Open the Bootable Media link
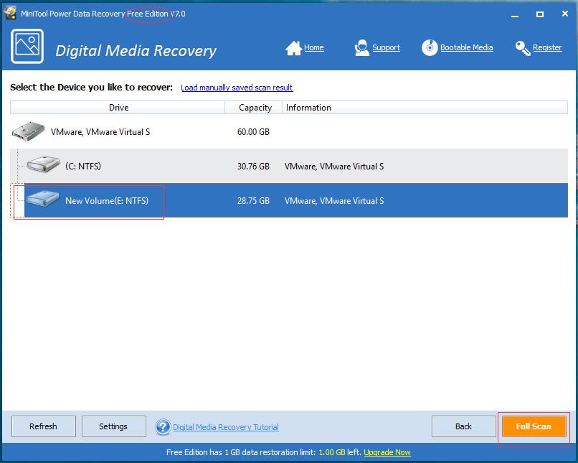This screenshot has width=578, height=463. click(x=467, y=47)
